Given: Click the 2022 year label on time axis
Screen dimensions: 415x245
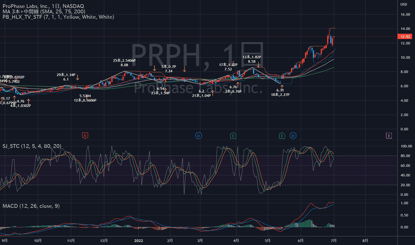Looking at the screenshot, I should coord(138,241).
